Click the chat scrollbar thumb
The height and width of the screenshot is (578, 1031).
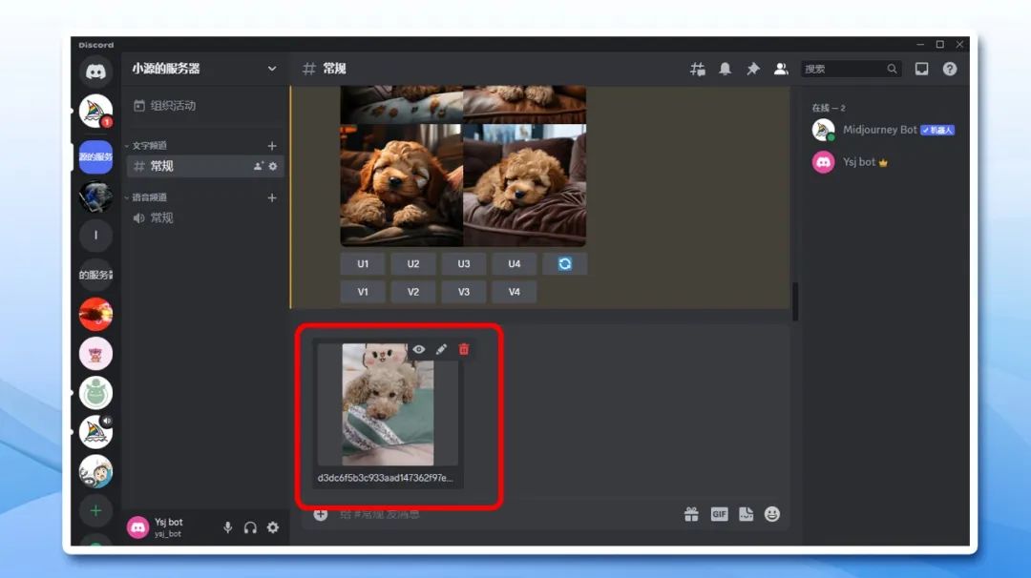[x=795, y=301]
